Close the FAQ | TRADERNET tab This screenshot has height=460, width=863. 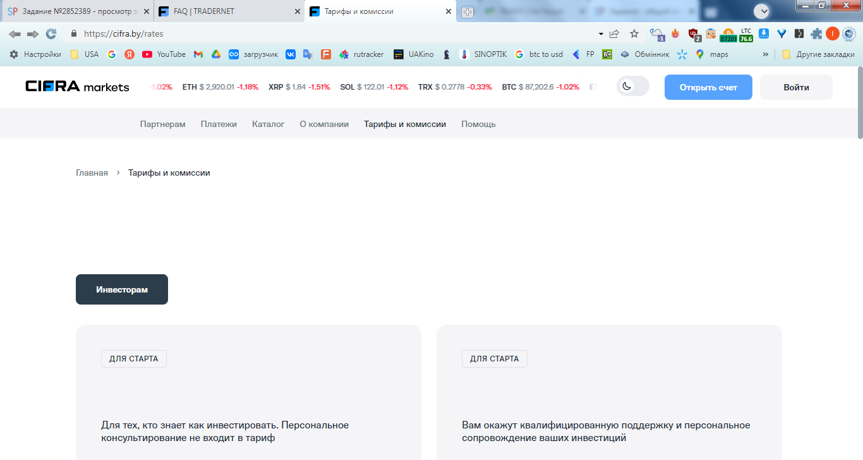[298, 11]
